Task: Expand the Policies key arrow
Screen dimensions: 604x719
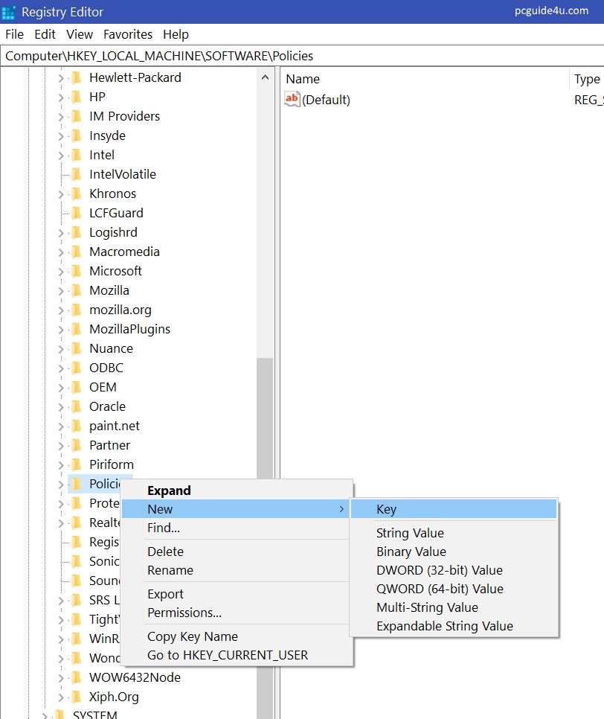Action: [x=61, y=484]
